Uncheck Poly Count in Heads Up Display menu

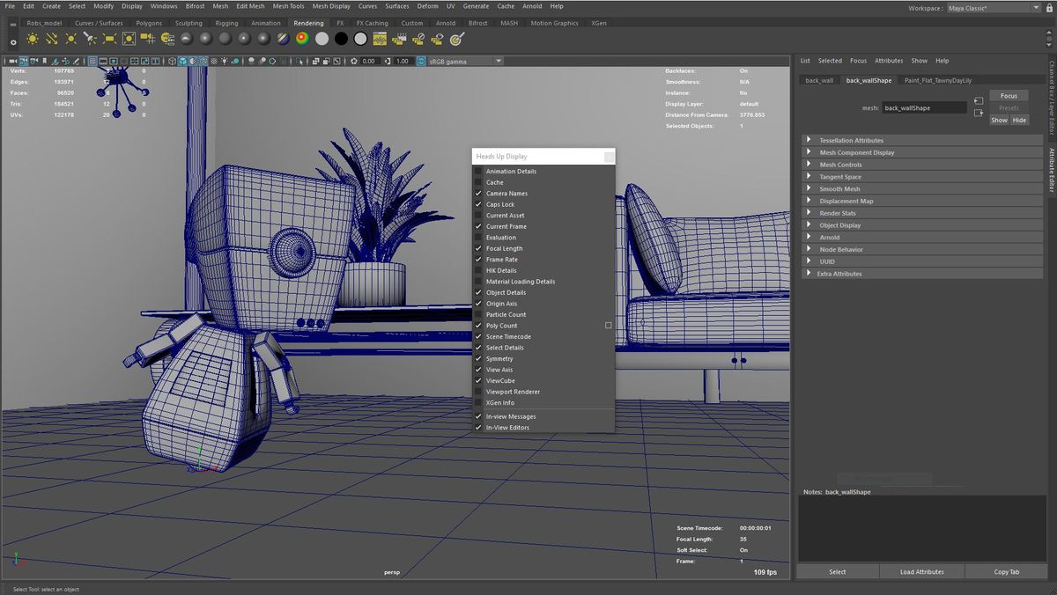[x=477, y=325]
